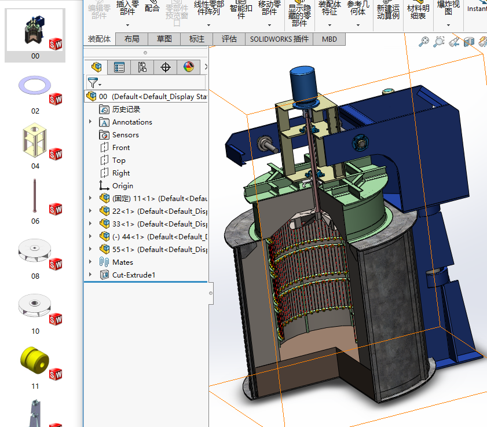
Task: Click the 材料明细表 button
Action: [x=418, y=12]
